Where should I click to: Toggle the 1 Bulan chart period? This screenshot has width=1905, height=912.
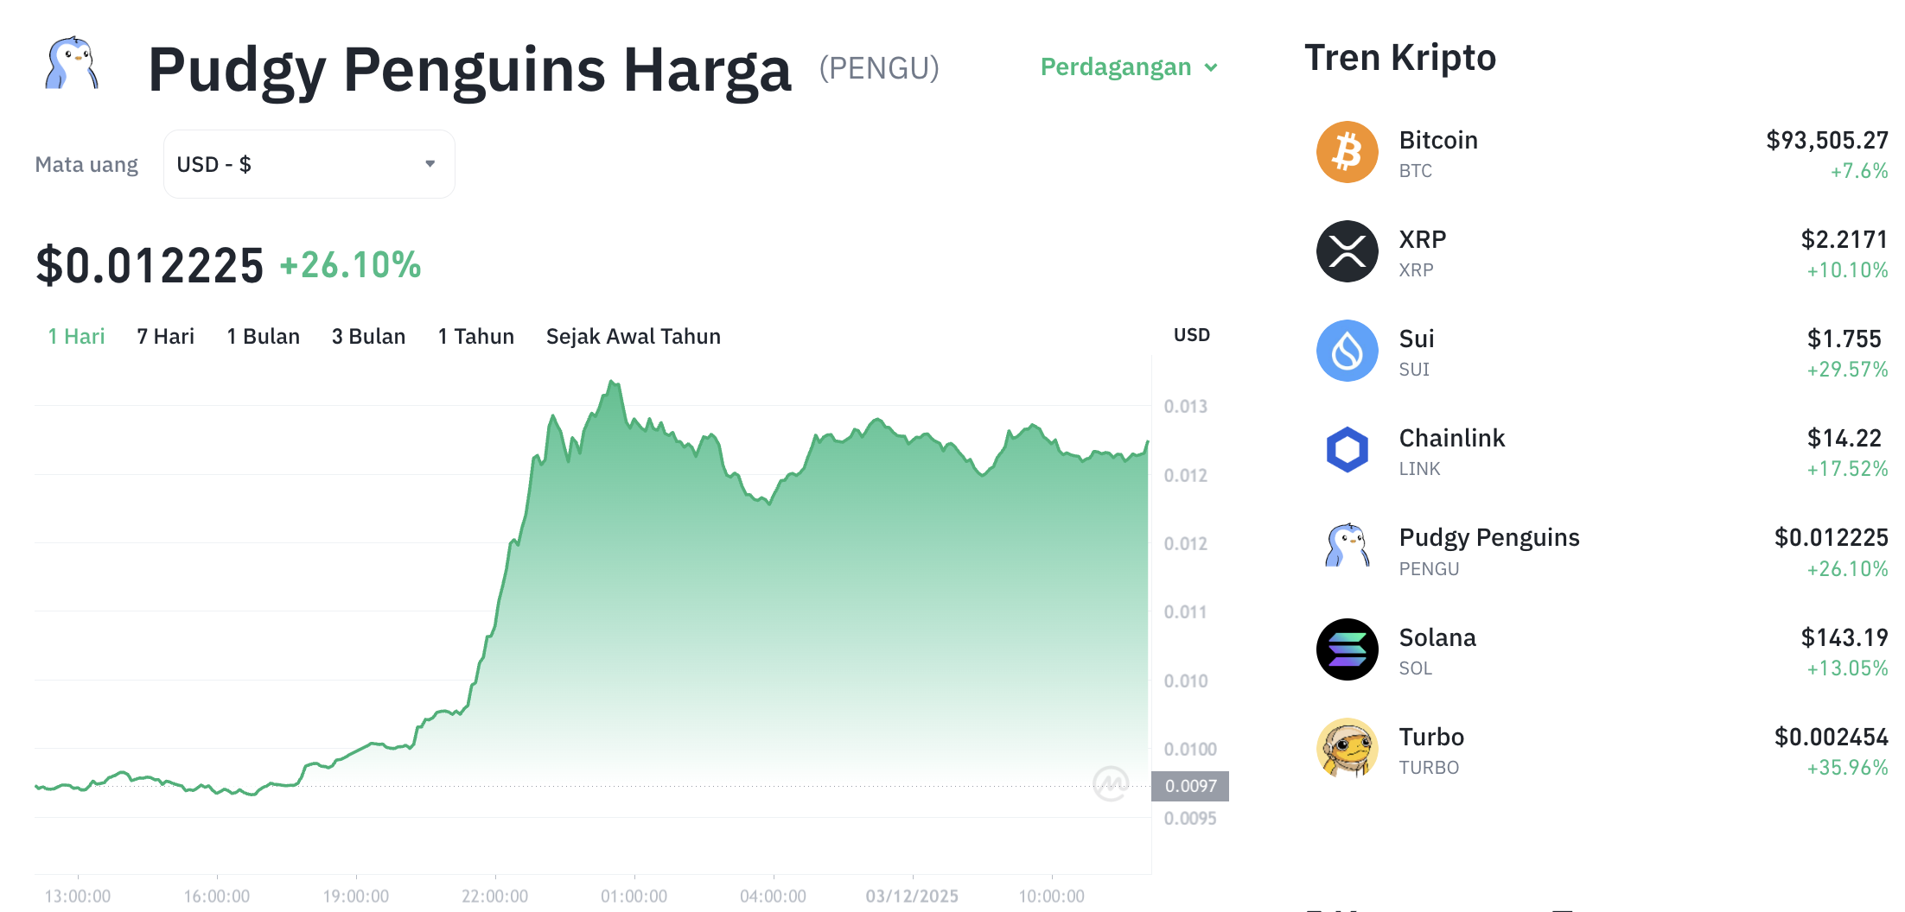(263, 336)
